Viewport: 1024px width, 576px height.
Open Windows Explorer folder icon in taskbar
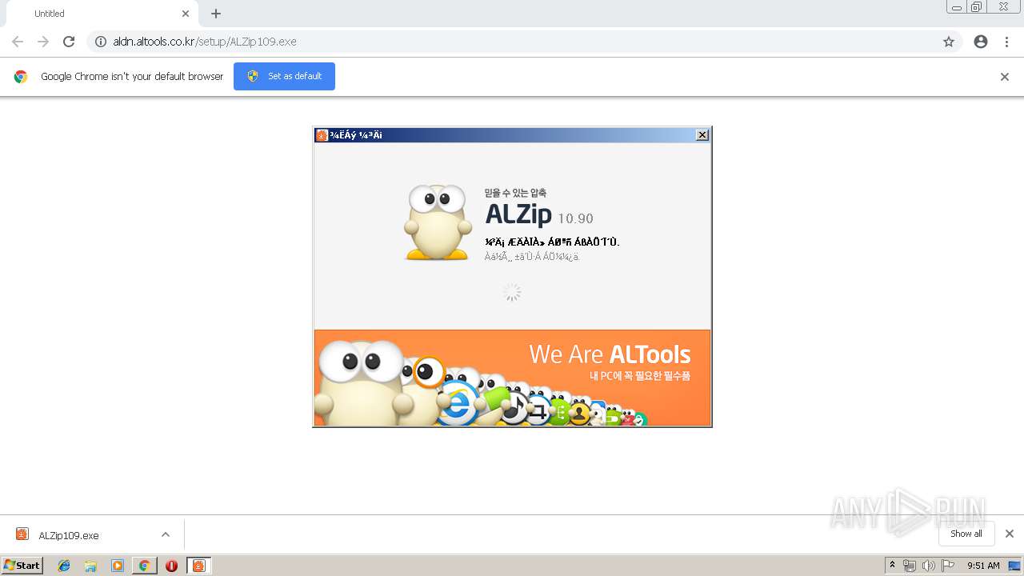90,566
